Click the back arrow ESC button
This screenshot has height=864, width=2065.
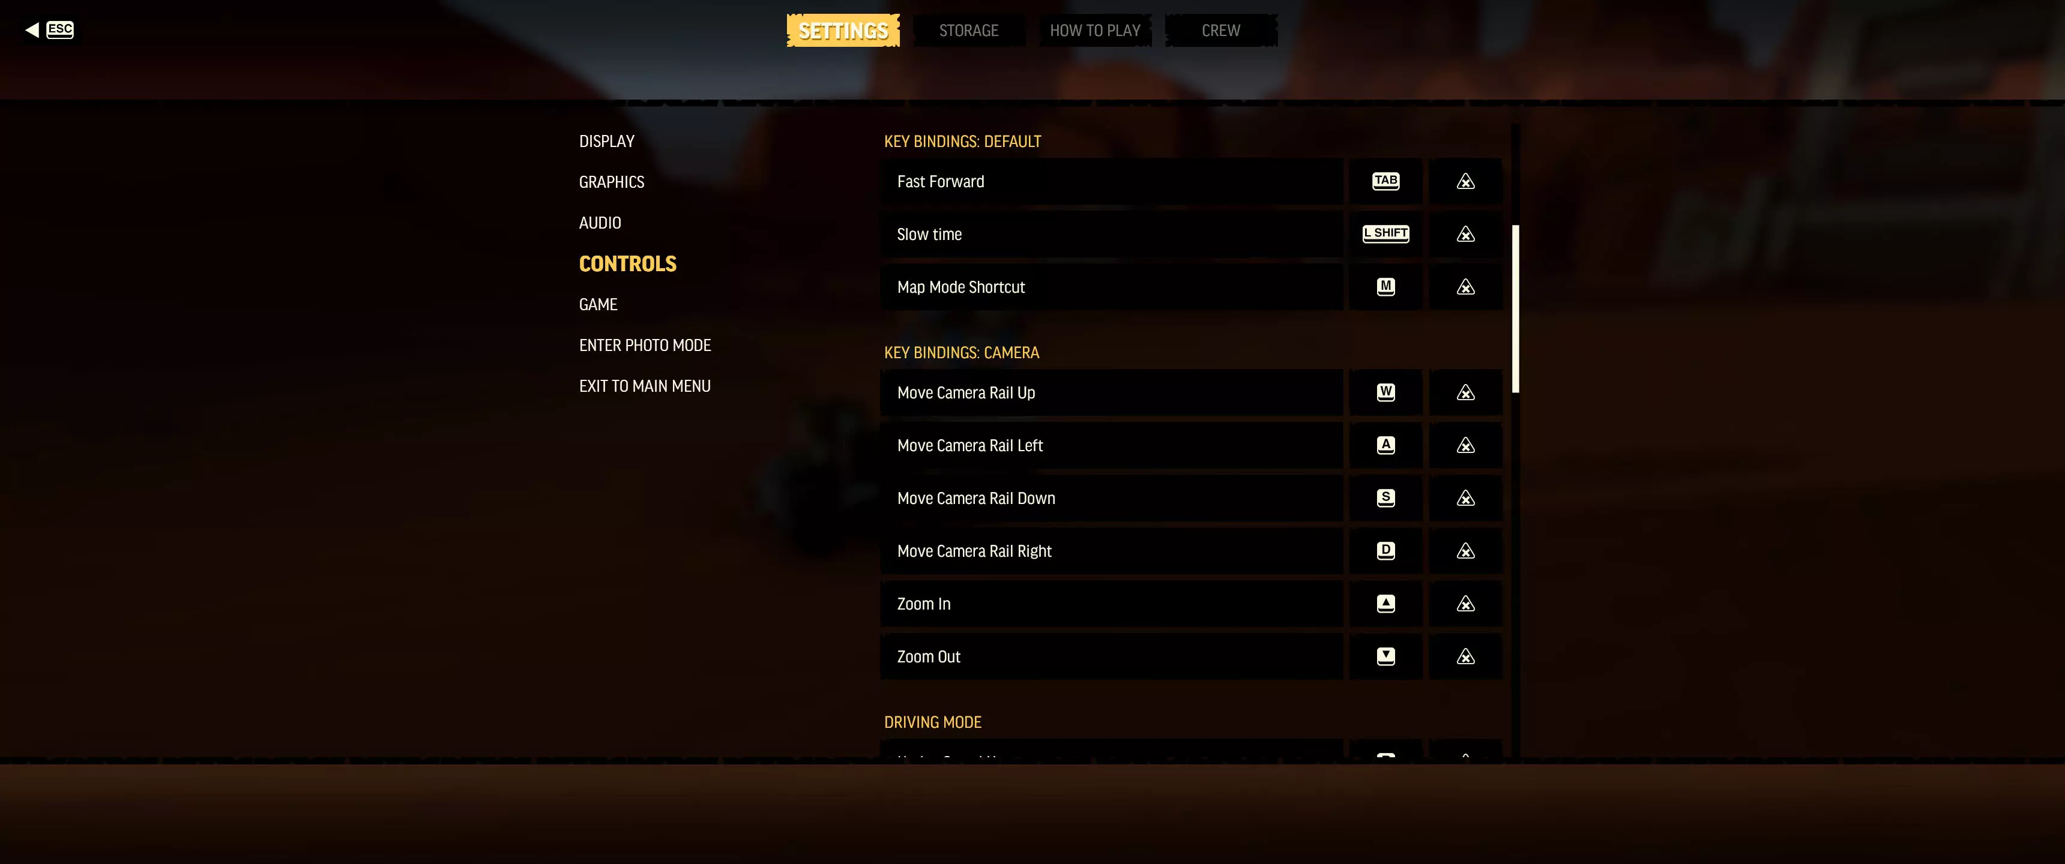point(50,29)
